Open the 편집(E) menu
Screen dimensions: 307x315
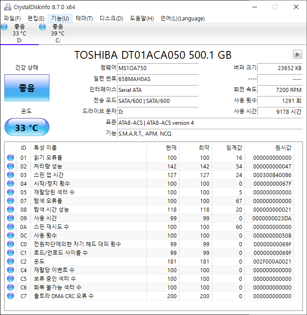click(36, 19)
